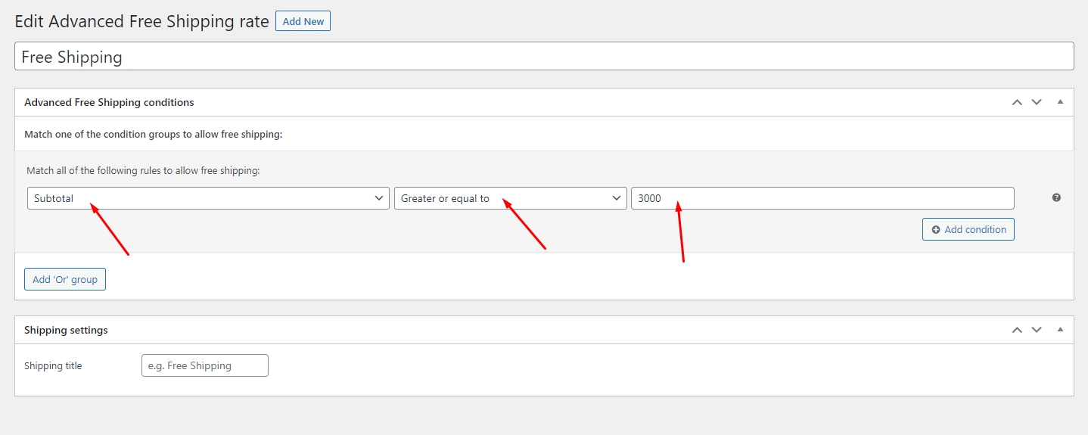1088x435 pixels.
Task: Click the 'Match all of the following rules' text
Action: [x=143, y=171]
